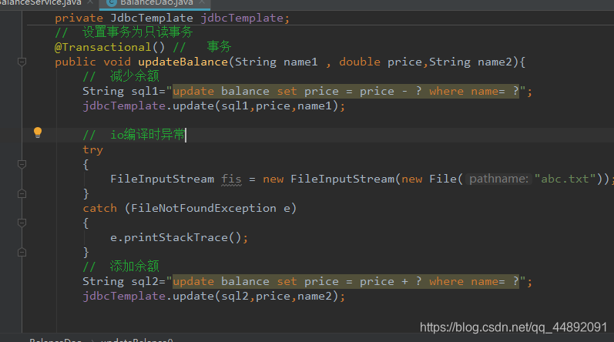This screenshot has width=614, height=342.
Task: Click jdbcTemplate.update call using sql2
Action: point(214,297)
